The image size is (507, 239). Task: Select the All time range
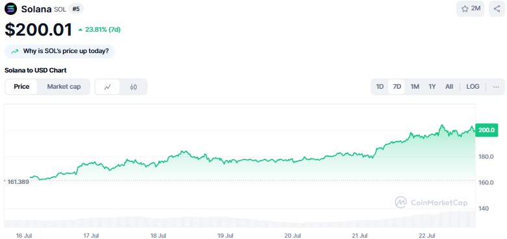click(x=449, y=87)
